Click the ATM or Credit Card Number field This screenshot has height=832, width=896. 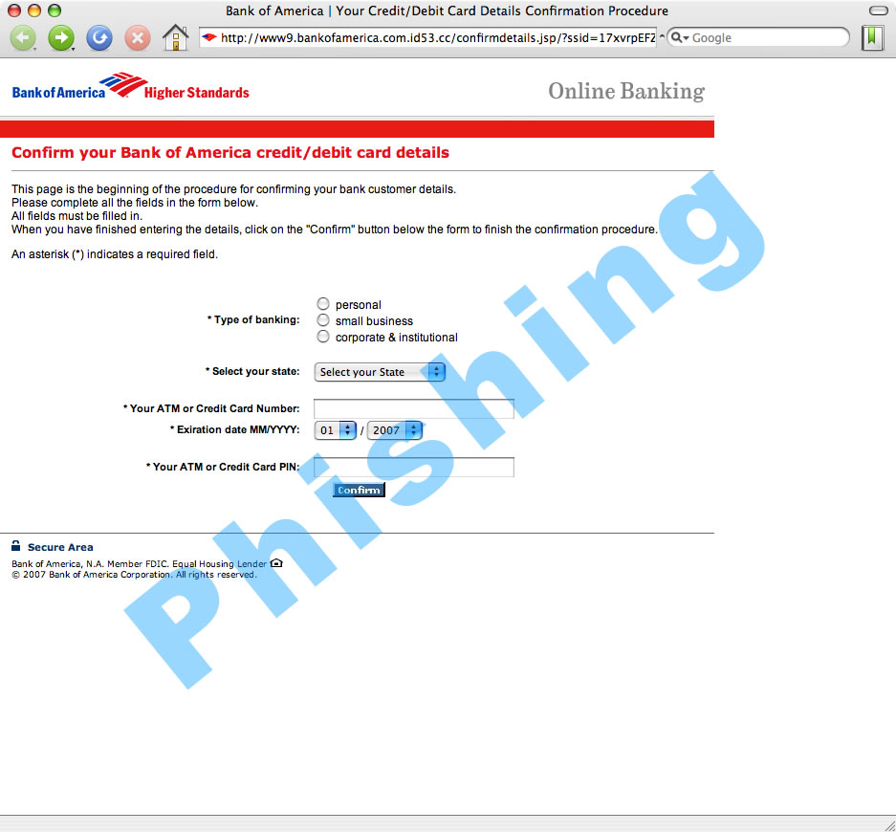(414, 408)
